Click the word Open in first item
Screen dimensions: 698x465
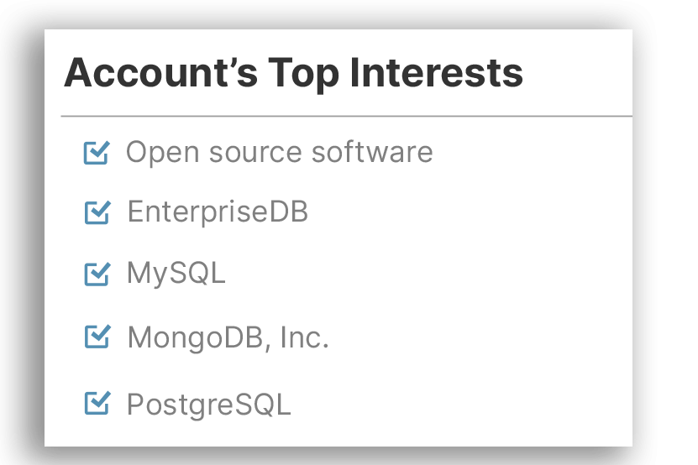tap(162, 154)
